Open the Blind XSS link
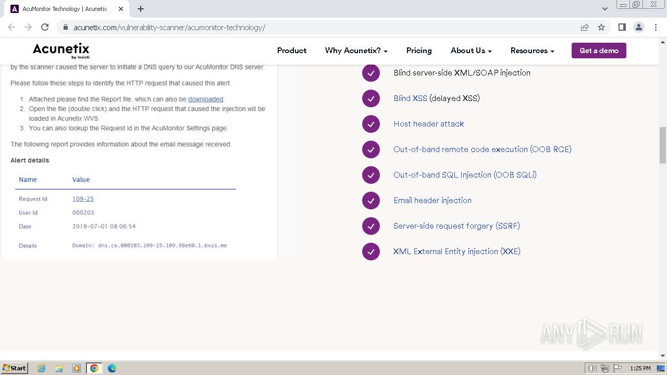 410,98
